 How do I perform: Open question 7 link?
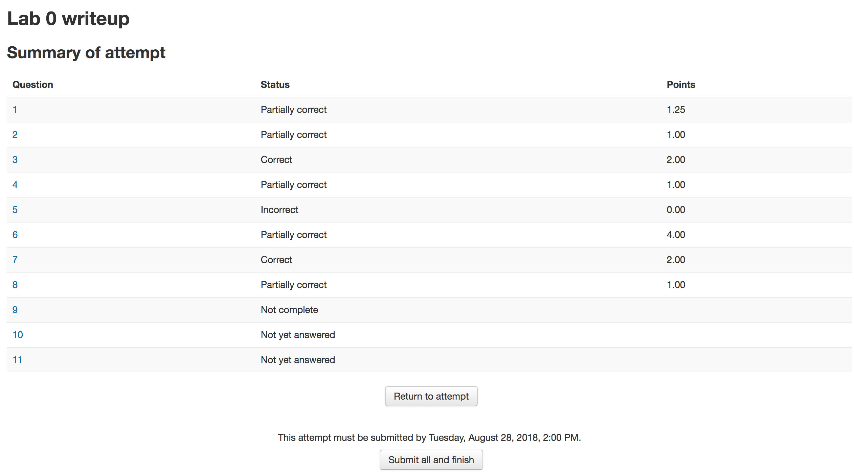15,260
